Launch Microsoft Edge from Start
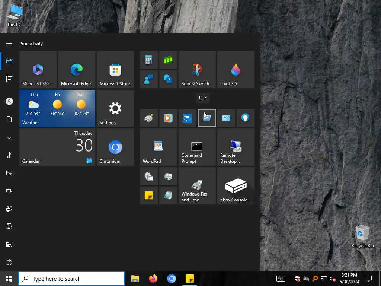The image size is (381, 286). point(77,70)
